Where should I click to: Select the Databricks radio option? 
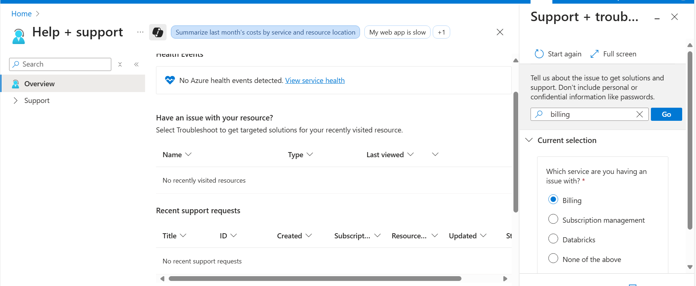[553, 239]
